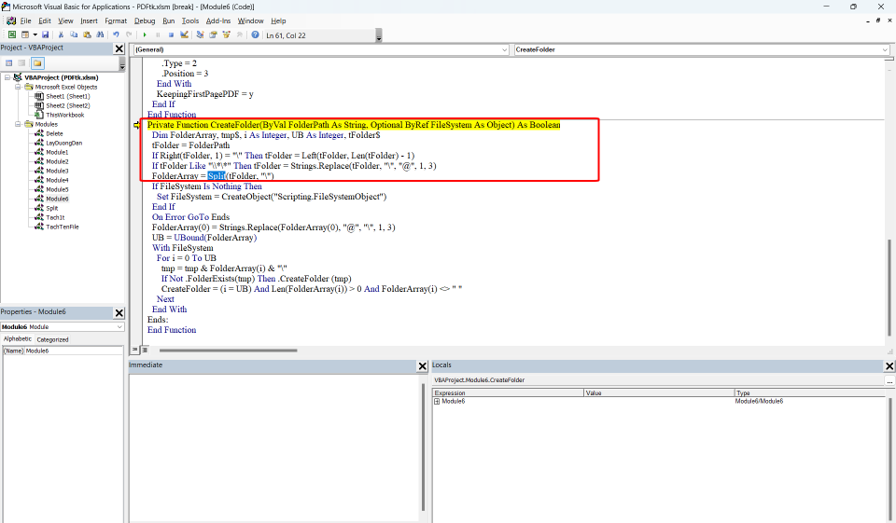Click the code window horizontal scrollbar
This screenshot has height=523, width=896.
click(x=229, y=350)
